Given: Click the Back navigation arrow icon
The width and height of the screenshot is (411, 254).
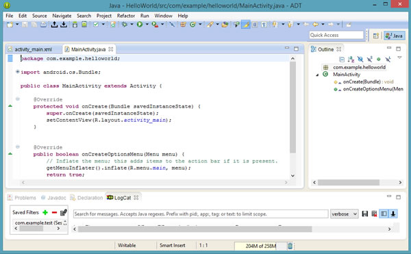Looking at the screenshot, I should click(x=316, y=25).
